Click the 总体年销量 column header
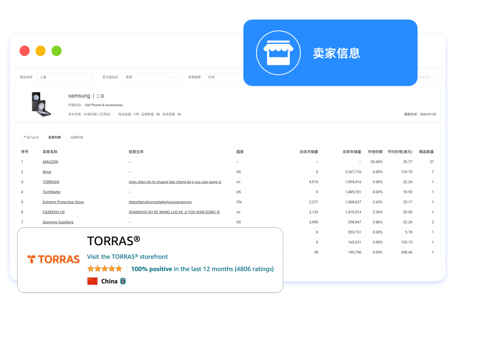 (352, 152)
